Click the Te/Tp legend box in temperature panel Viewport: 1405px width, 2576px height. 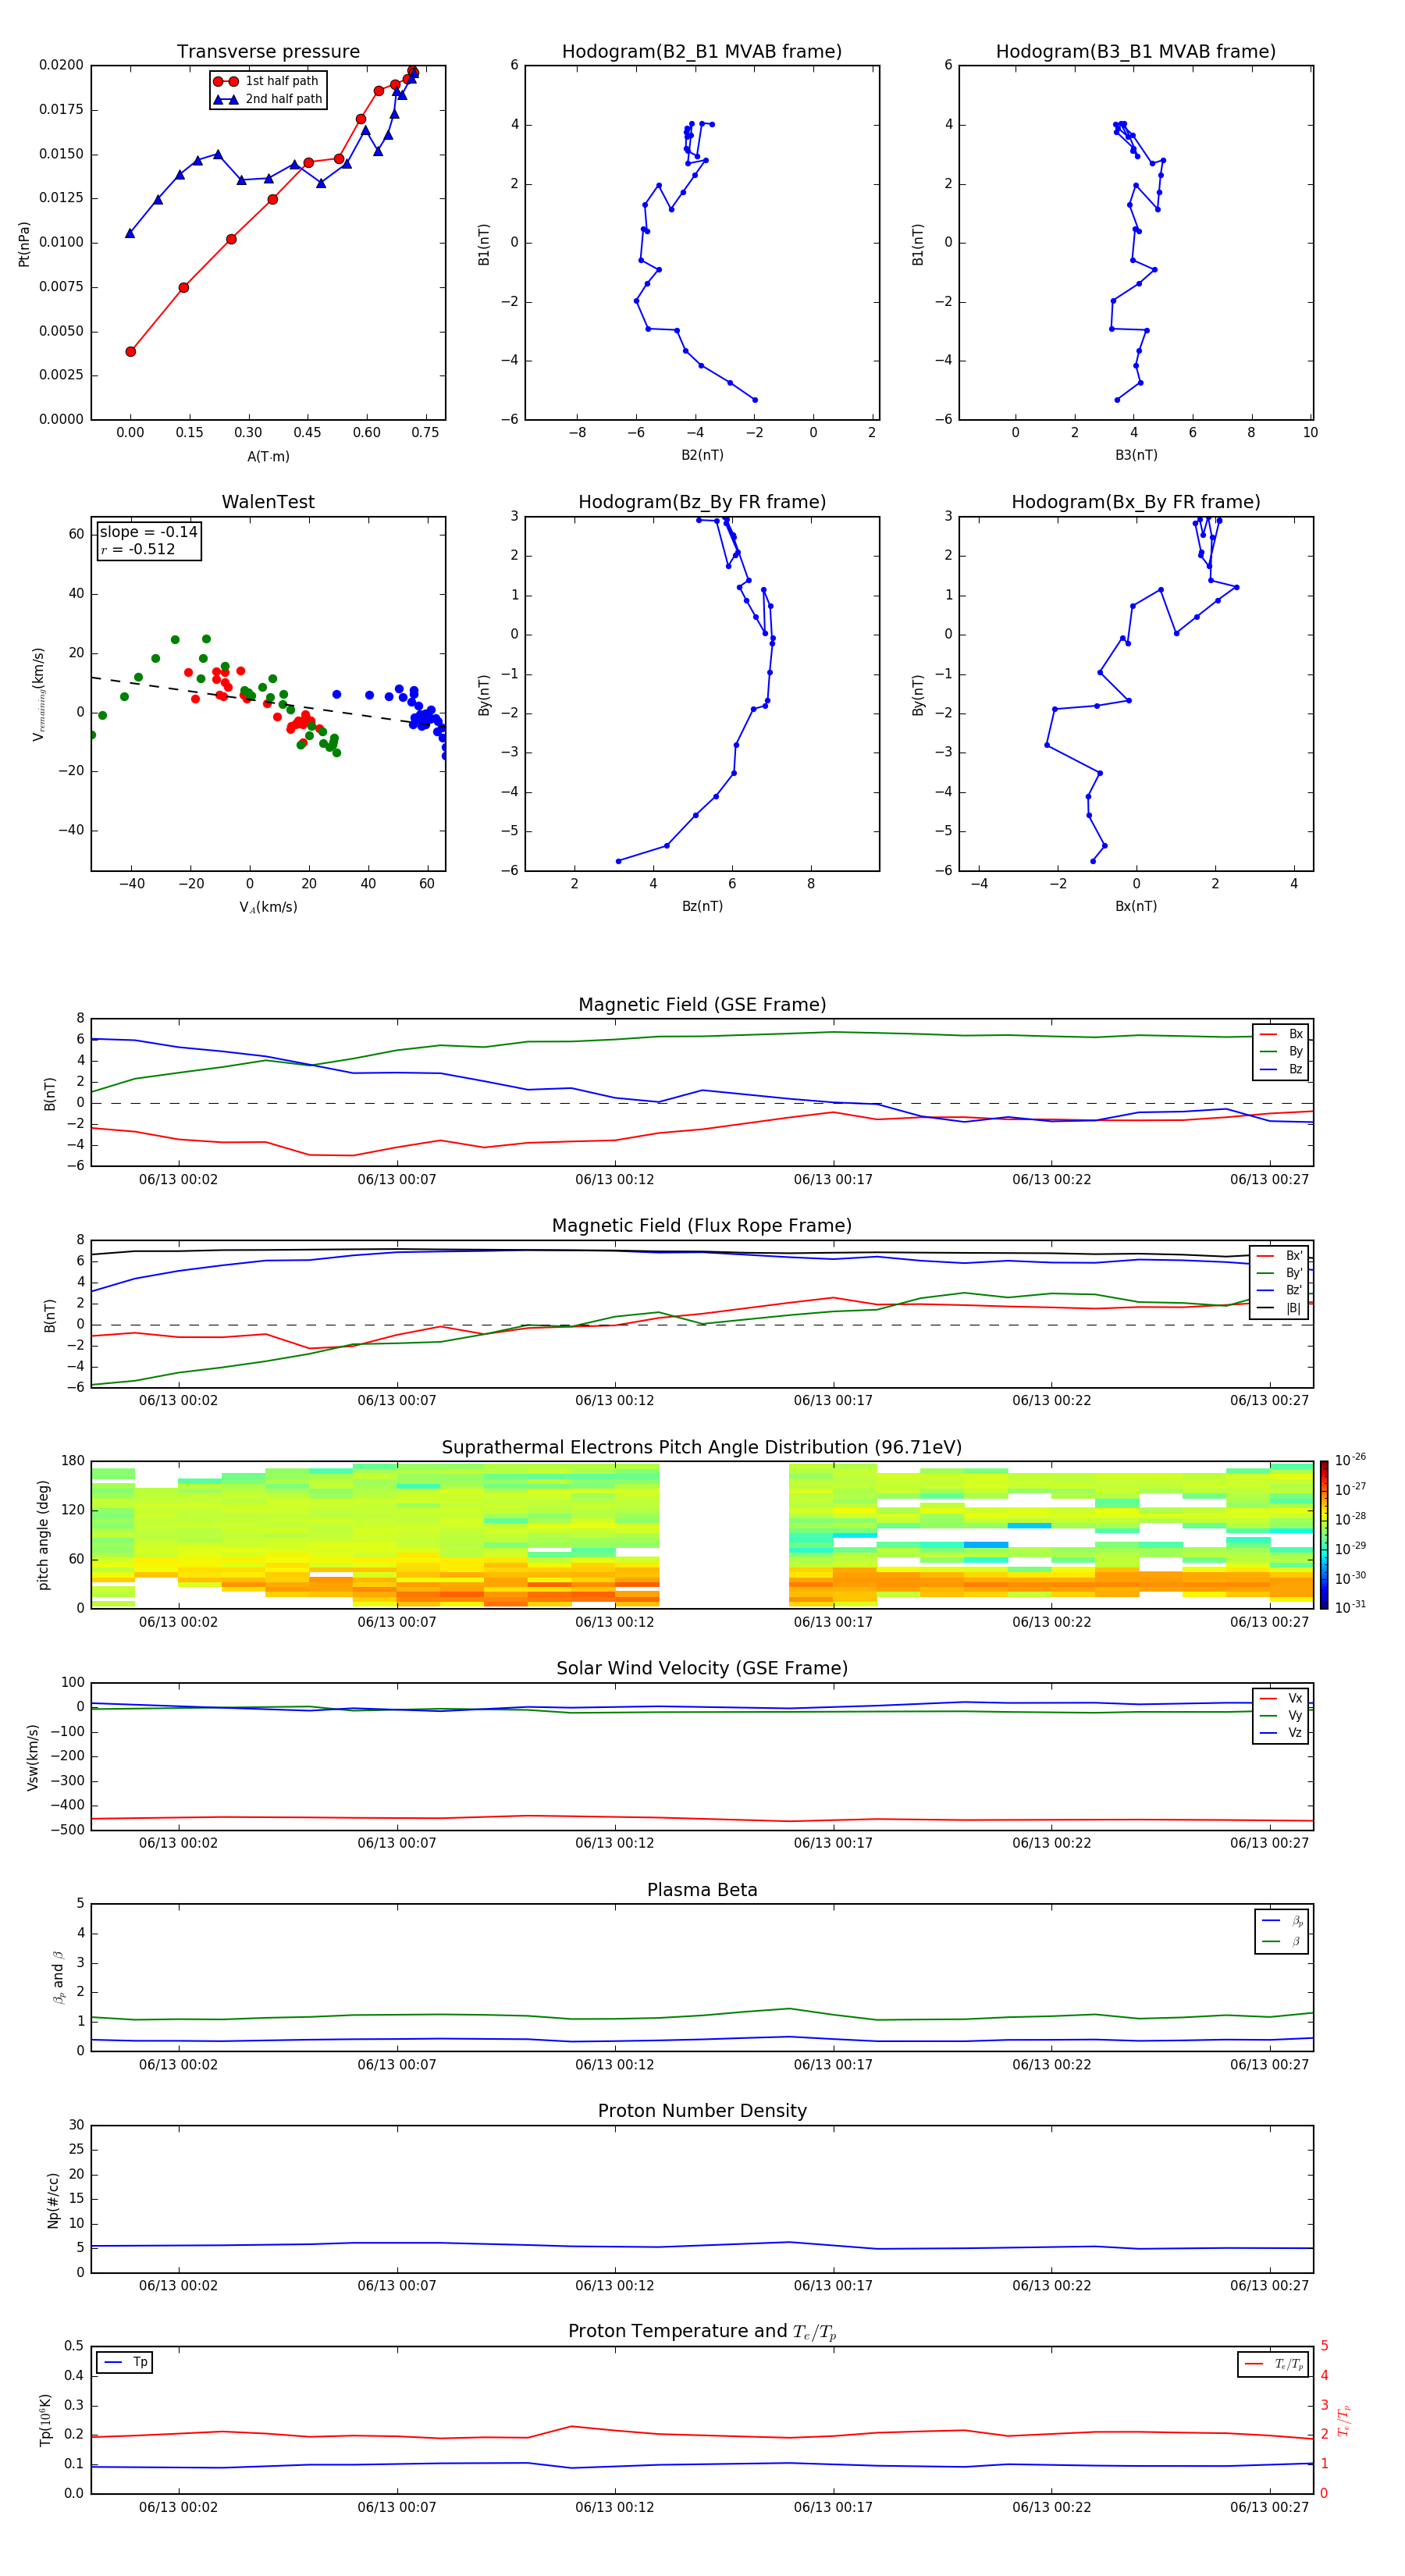[x=1273, y=2364]
